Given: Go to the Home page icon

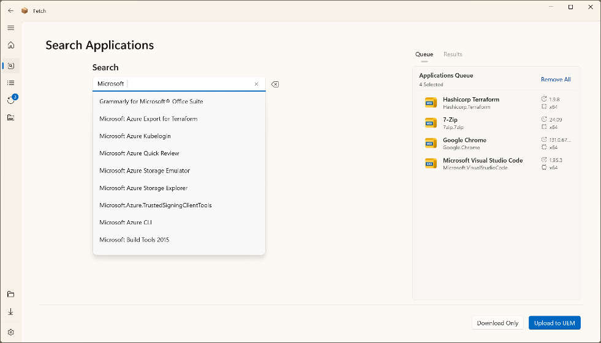Looking at the screenshot, I should (x=10, y=45).
